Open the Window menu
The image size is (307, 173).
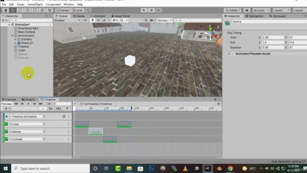pos(69,4)
